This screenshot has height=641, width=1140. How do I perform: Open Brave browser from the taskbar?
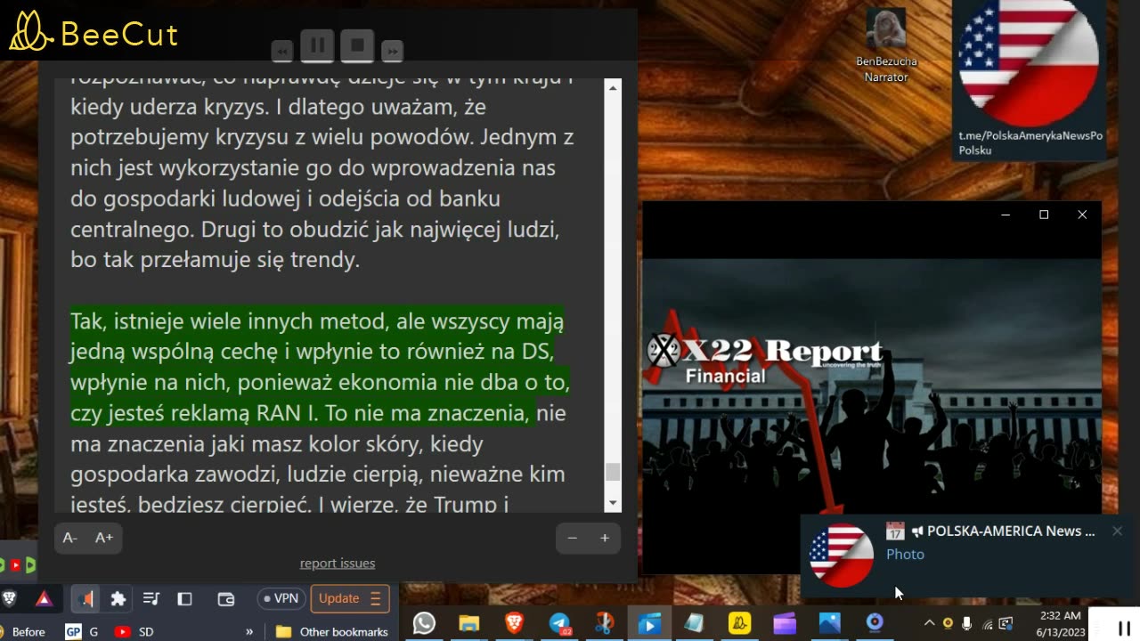point(514,623)
